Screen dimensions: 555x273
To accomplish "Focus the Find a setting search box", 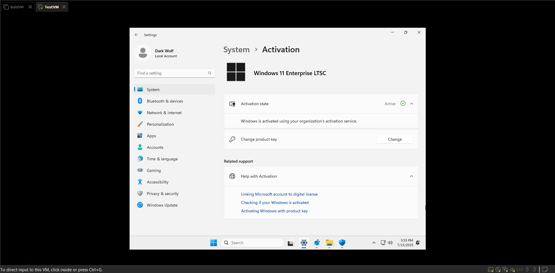I will click(x=175, y=73).
